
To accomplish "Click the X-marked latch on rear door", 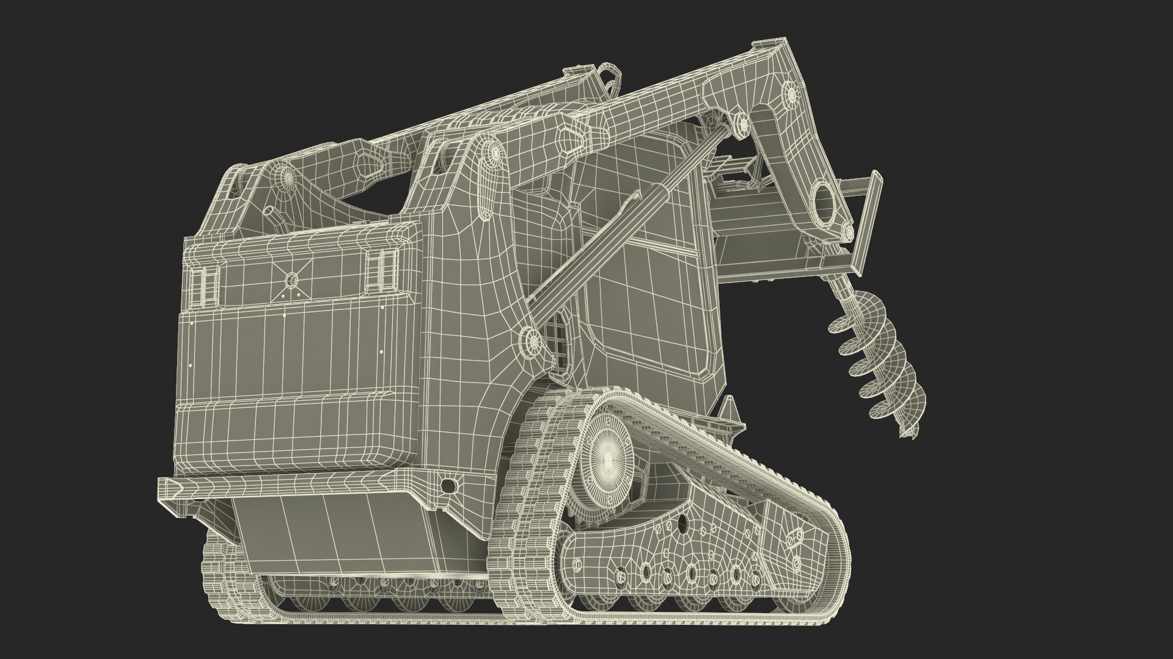I will (292, 279).
